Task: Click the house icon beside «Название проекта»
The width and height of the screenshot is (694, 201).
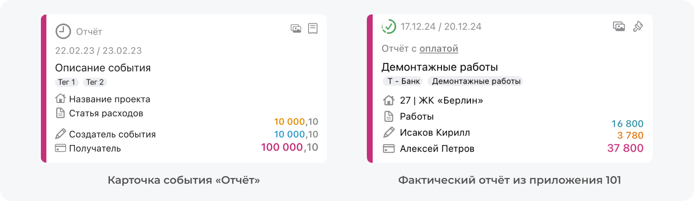Action: pyautogui.click(x=60, y=99)
